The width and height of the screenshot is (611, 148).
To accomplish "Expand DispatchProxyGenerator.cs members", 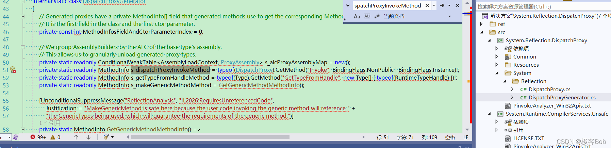I will [512, 97].
